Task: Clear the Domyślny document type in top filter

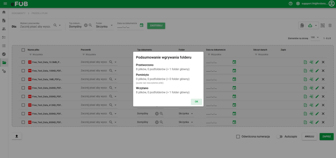Action: click(x=86, y=25)
